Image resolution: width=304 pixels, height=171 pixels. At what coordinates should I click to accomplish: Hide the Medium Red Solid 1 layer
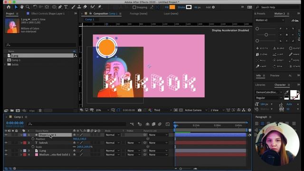tap(6, 155)
